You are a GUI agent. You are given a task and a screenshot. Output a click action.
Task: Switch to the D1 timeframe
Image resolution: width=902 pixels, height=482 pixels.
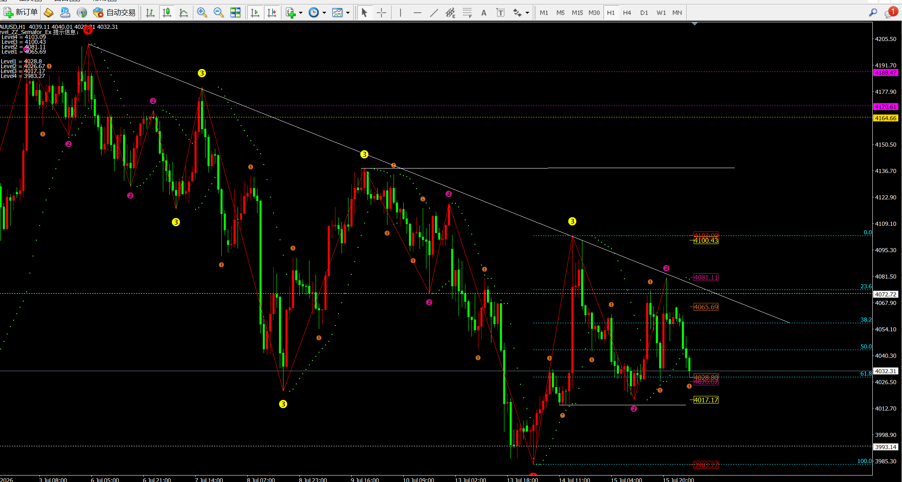[x=644, y=13]
